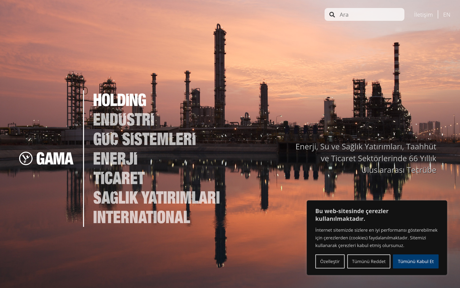Focus the Ara search field

[x=364, y=14]
